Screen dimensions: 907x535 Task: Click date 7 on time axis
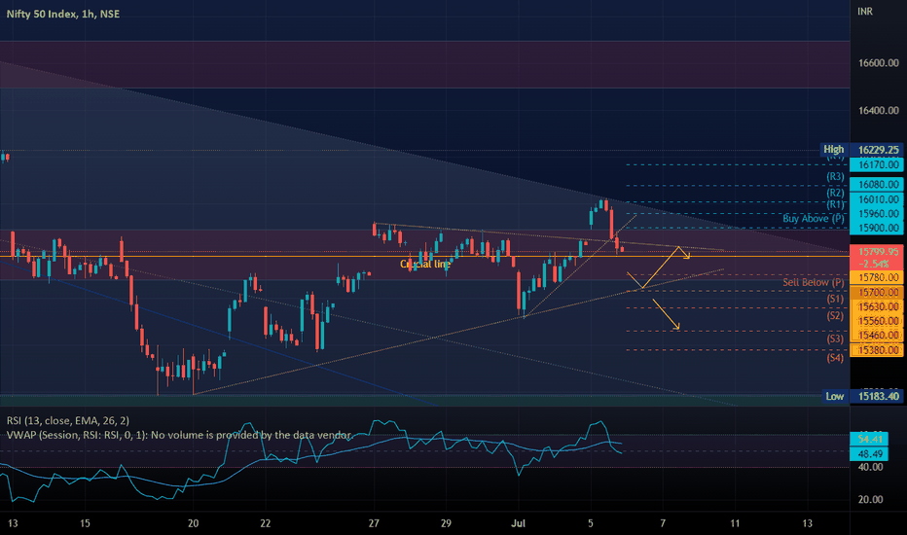pos(663,523)
